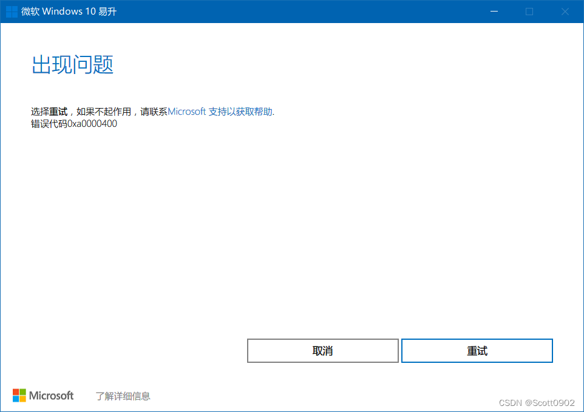Open the 了解详细信息 link
The height and width of the screenshot is (412, 584).
(x=123, y=396)
